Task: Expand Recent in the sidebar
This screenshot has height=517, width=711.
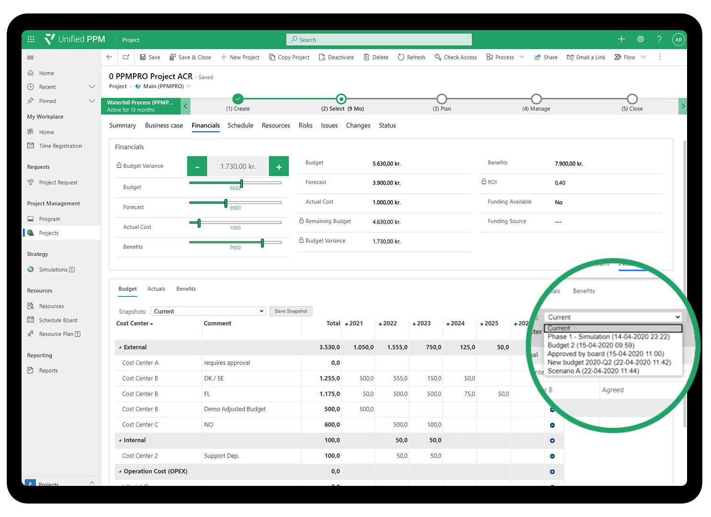Action: pyautogui.click(x=92, y=87)
